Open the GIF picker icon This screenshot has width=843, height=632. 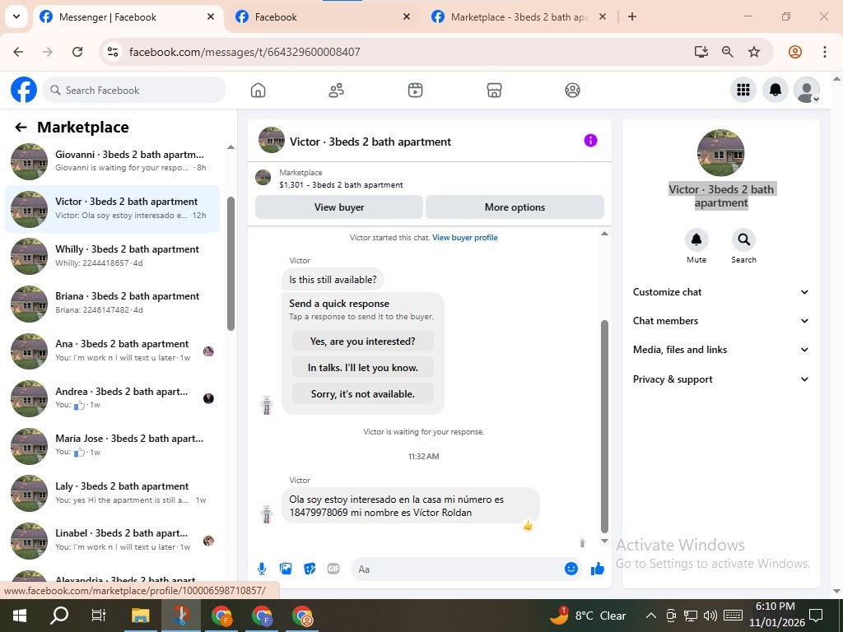pos(333,569)
